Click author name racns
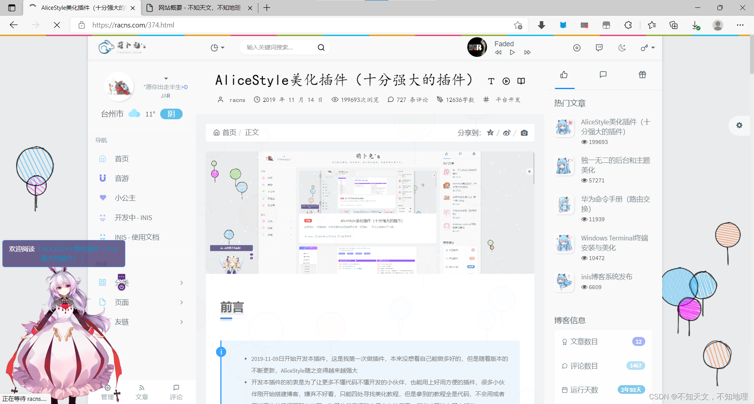Image resolution: width=754 pixels, height=404 pixels. click(237, 100)
